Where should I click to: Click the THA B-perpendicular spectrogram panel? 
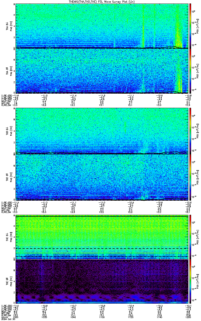pos(102,26)
